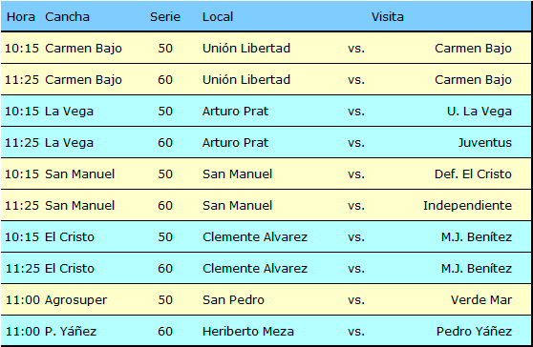Select Arturo Prat in the 10:15 row
The image size is (533, 347).
click(235, 112)
